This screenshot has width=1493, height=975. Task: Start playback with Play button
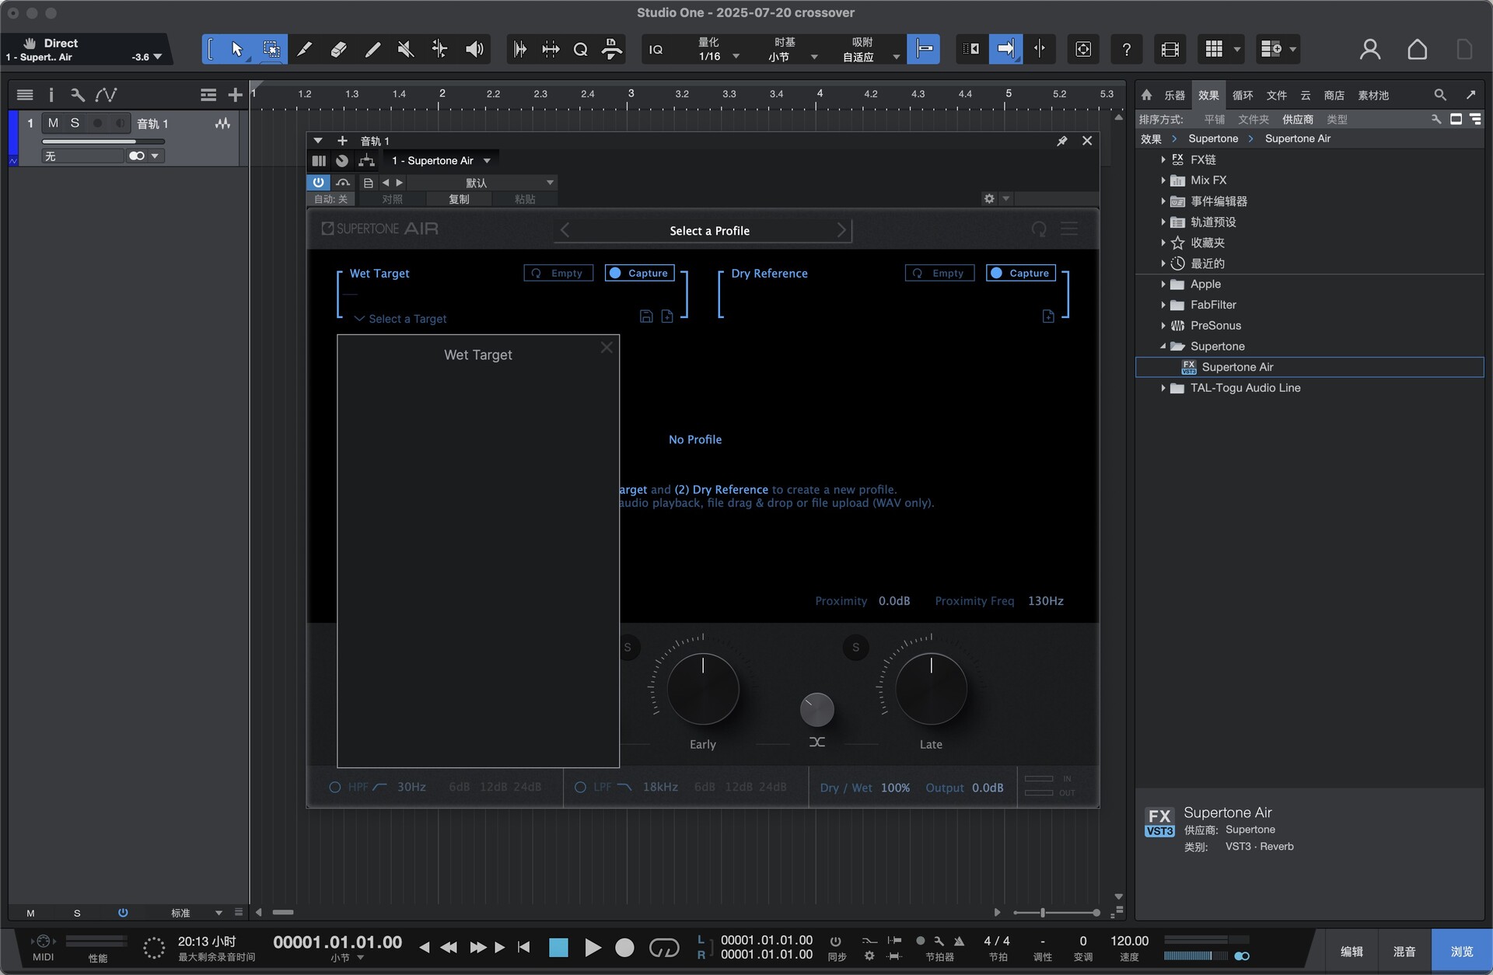(593, 948)
